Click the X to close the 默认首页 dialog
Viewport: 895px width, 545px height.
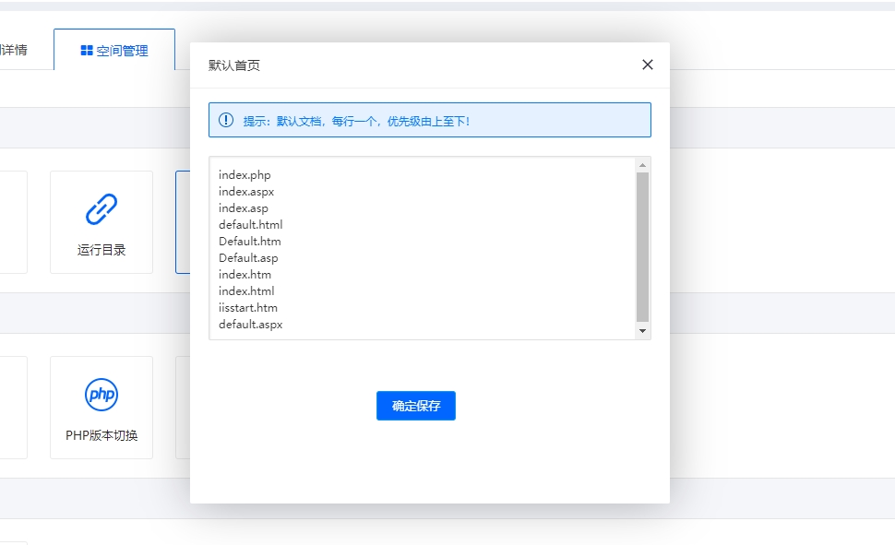pyautogui.click(x=647, y=64)
